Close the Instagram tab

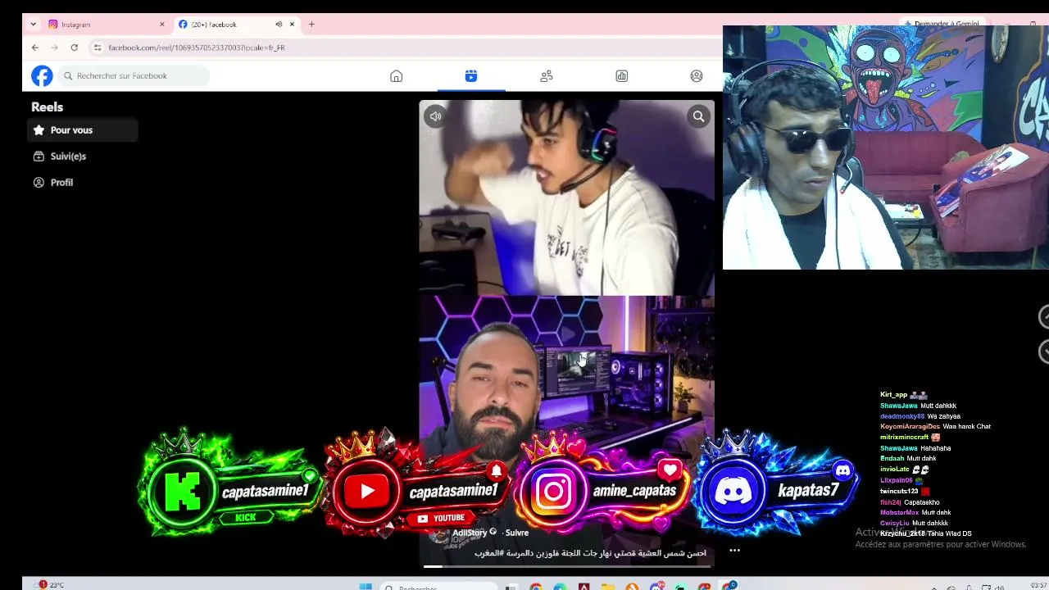[161, 25]
